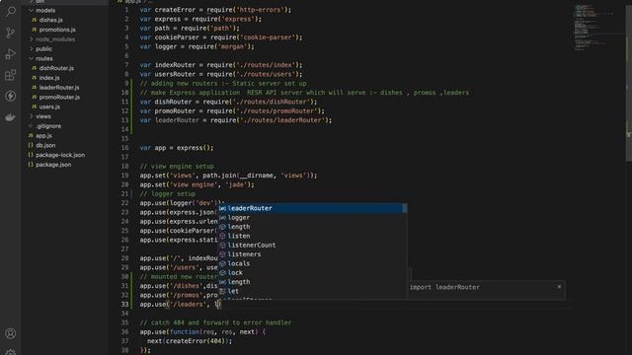This screenshot has height=355, width=632.
Task: Open leaderRouter.js file
Action: 59,88
